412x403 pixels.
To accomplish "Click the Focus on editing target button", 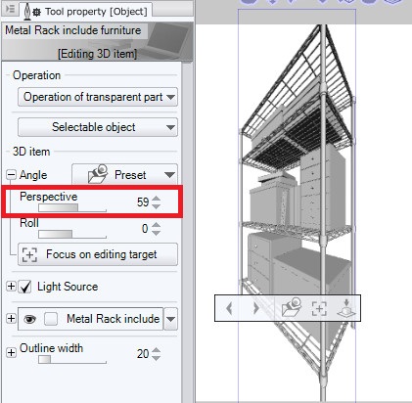I will 98,254.
